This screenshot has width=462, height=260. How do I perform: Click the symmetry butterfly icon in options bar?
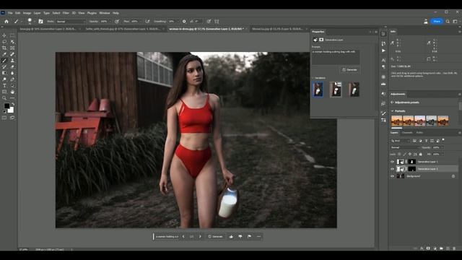pyautogui.click(x=217, y=21)
